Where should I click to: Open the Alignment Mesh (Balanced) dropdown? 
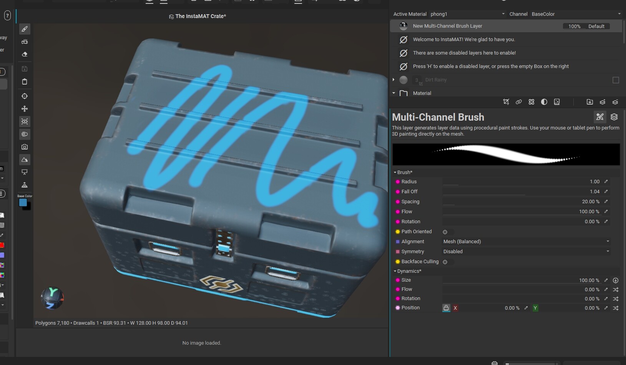[526, 242]
